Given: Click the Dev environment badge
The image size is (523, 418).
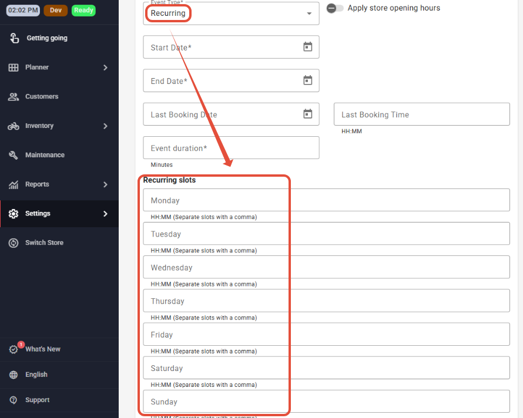Looking at the screenshot, I should pos(56,11).
